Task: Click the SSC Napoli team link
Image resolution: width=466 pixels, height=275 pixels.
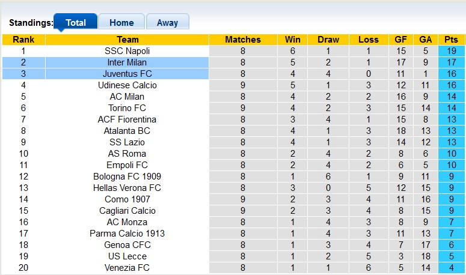Action: 127,51
